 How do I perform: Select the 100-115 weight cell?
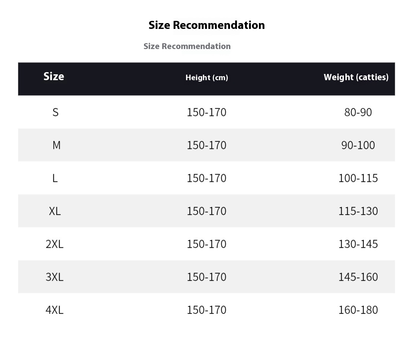coord(358,178)
